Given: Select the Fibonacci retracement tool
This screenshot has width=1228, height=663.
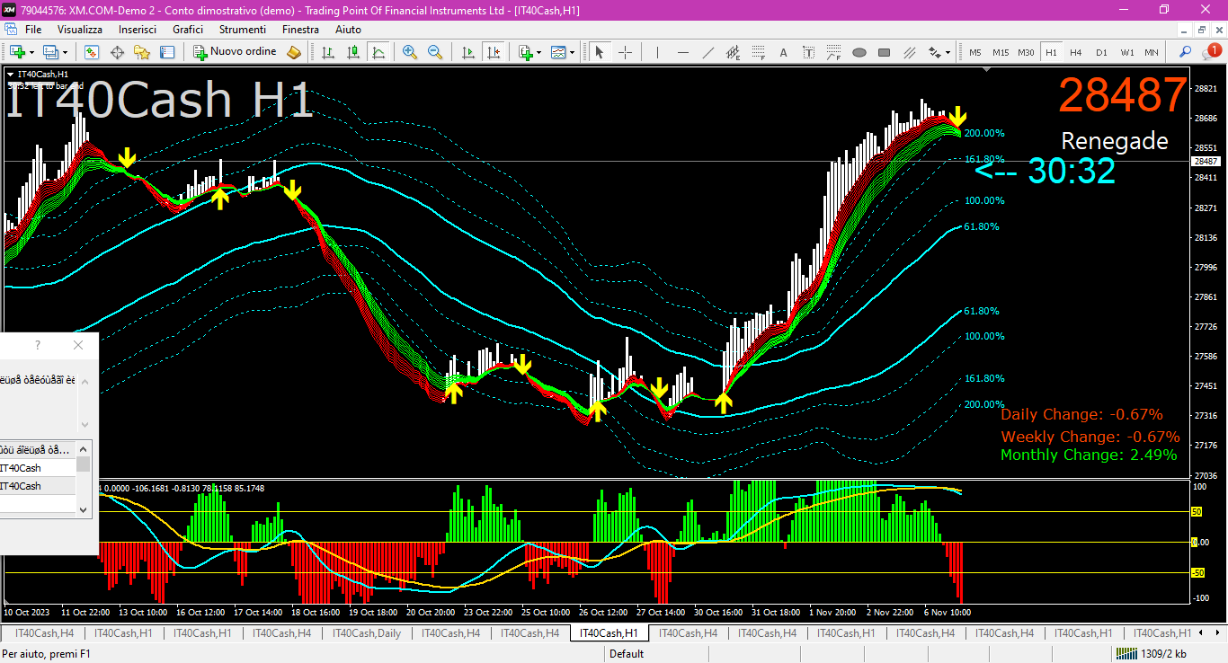Looking at the screenshot, I should click(x=759, y=52).
